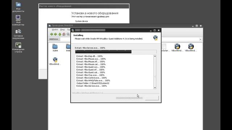
Task: Click the Up folder arrow in Explorer
Action: [x=60, y=34]
